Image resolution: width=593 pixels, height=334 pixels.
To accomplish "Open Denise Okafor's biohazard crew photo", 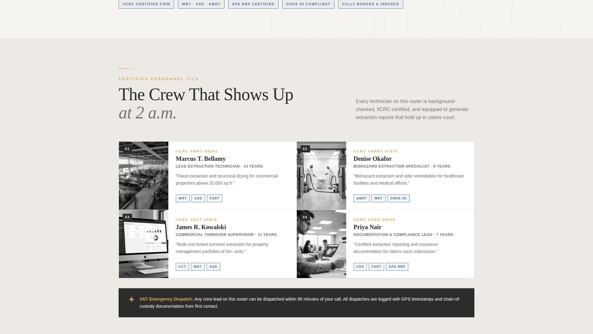I will click(321, 176).
